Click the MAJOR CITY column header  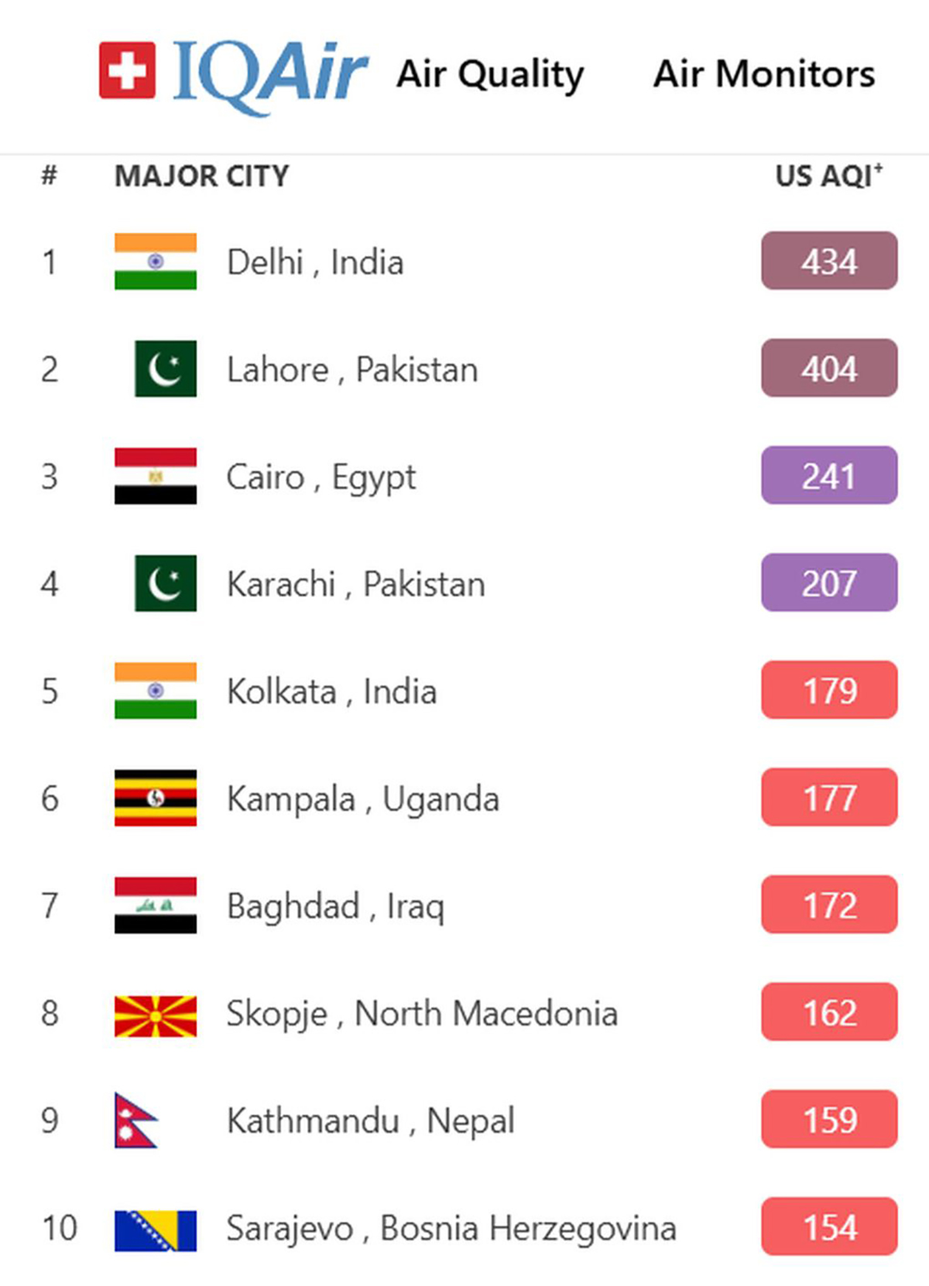(x=202, y=176)
